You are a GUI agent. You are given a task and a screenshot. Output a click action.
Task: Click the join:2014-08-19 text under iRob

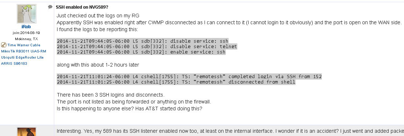26,33
